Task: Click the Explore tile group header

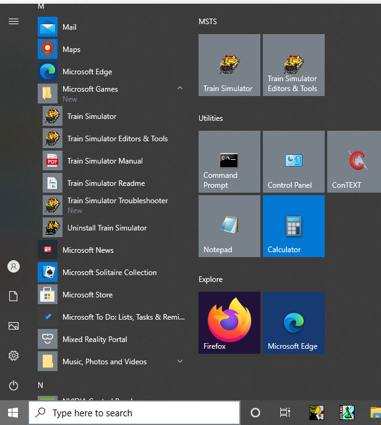Action: [x=210, y=279]
